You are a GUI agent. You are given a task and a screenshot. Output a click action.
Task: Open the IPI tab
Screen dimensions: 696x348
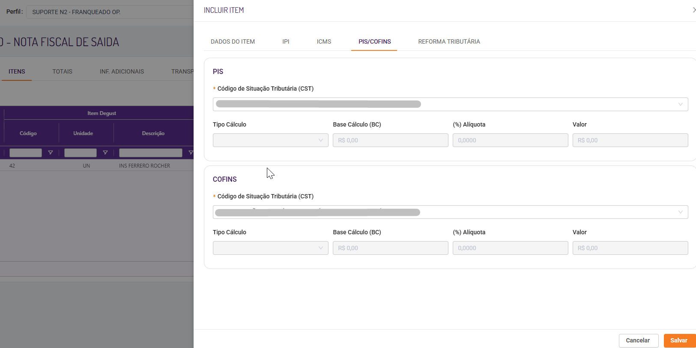click(x=286, y=41)
